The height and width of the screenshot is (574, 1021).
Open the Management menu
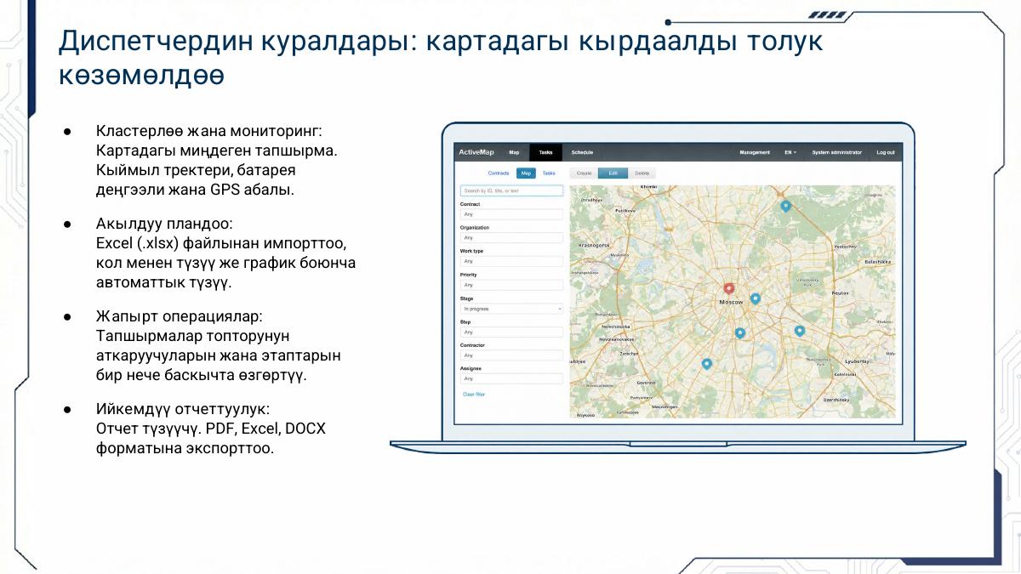pyautogui.click(x=755, y=152)
